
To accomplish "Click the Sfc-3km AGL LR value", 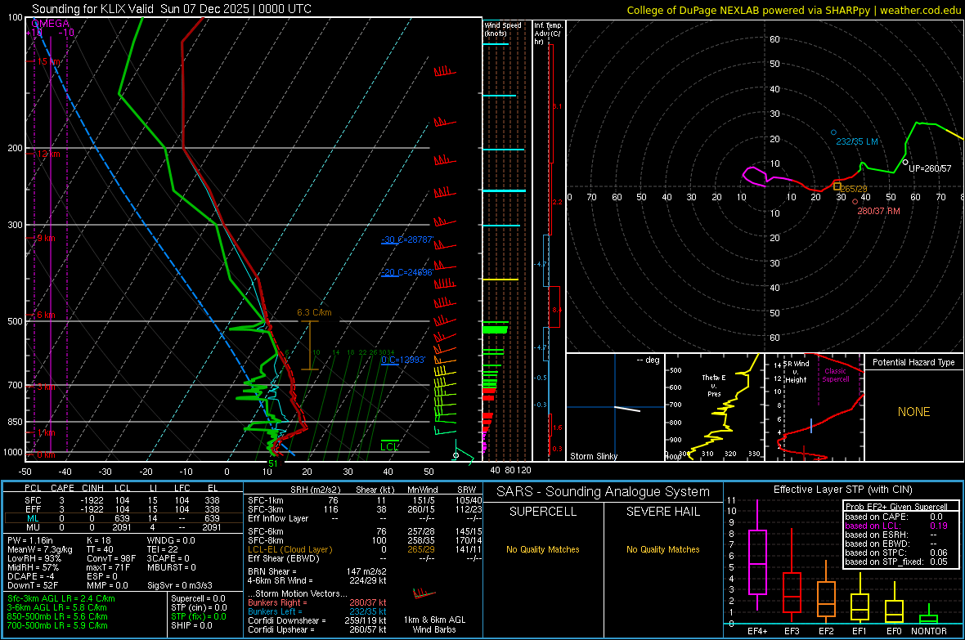I will pyautogui.click(x=61, y=598).
